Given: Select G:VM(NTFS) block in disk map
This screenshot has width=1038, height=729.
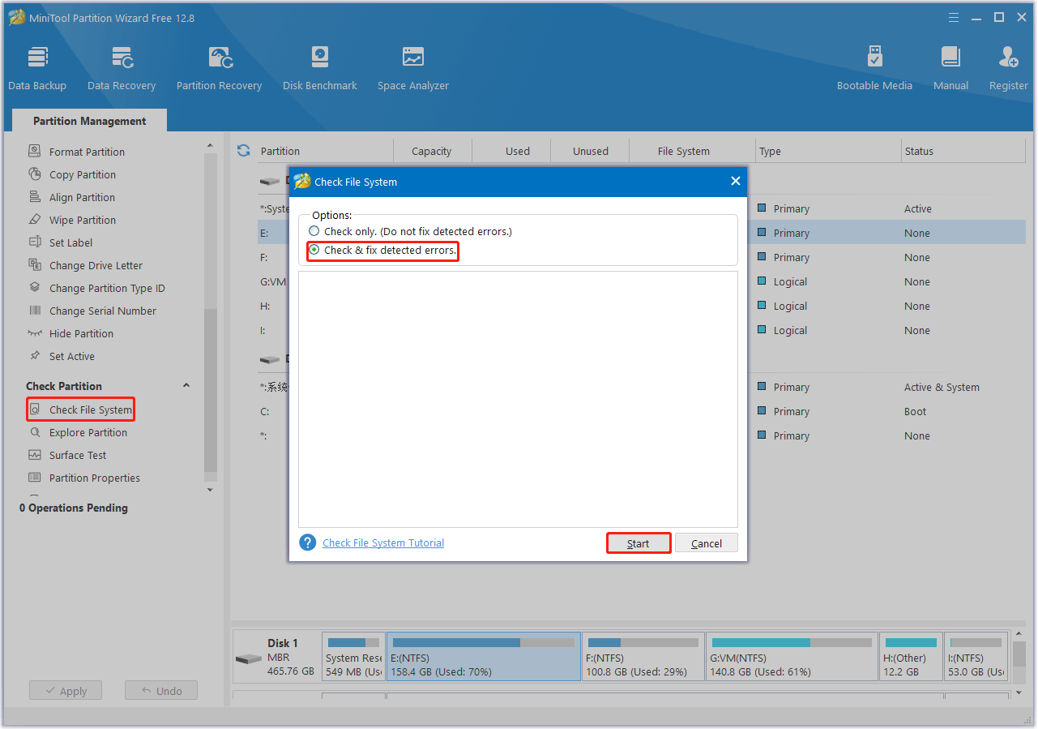Looking at the screenshot, I should coord(792,656).
